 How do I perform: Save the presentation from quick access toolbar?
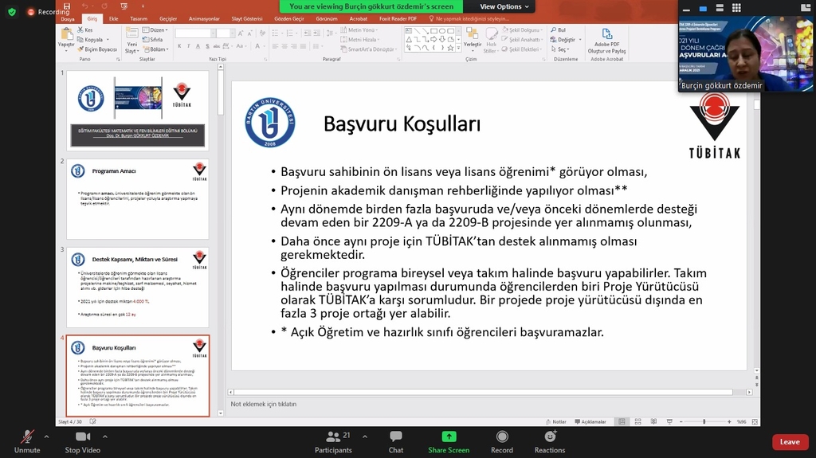[67, 6]
